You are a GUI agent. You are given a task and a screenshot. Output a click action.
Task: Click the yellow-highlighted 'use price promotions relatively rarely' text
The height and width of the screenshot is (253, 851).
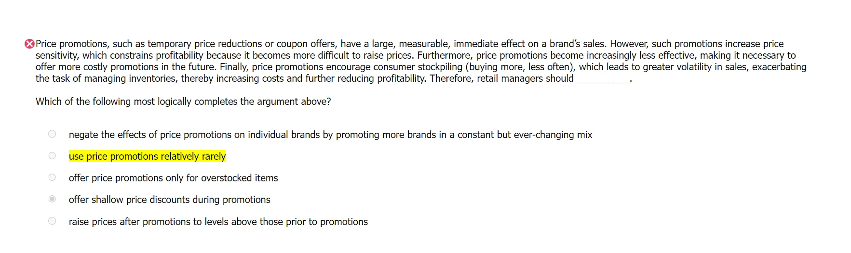click(147, 156)
